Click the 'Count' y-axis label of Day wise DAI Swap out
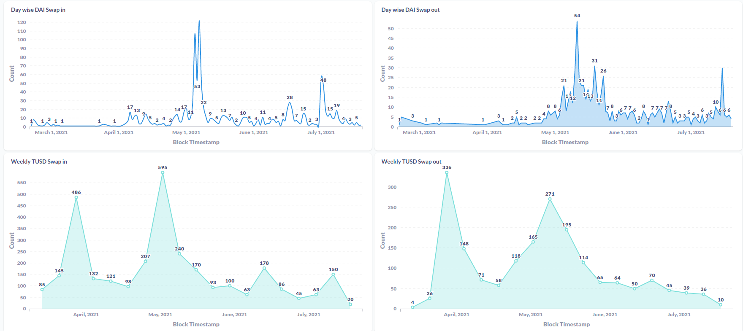Image resolution: width=743 pixels, height=331 pixels. 382,74
